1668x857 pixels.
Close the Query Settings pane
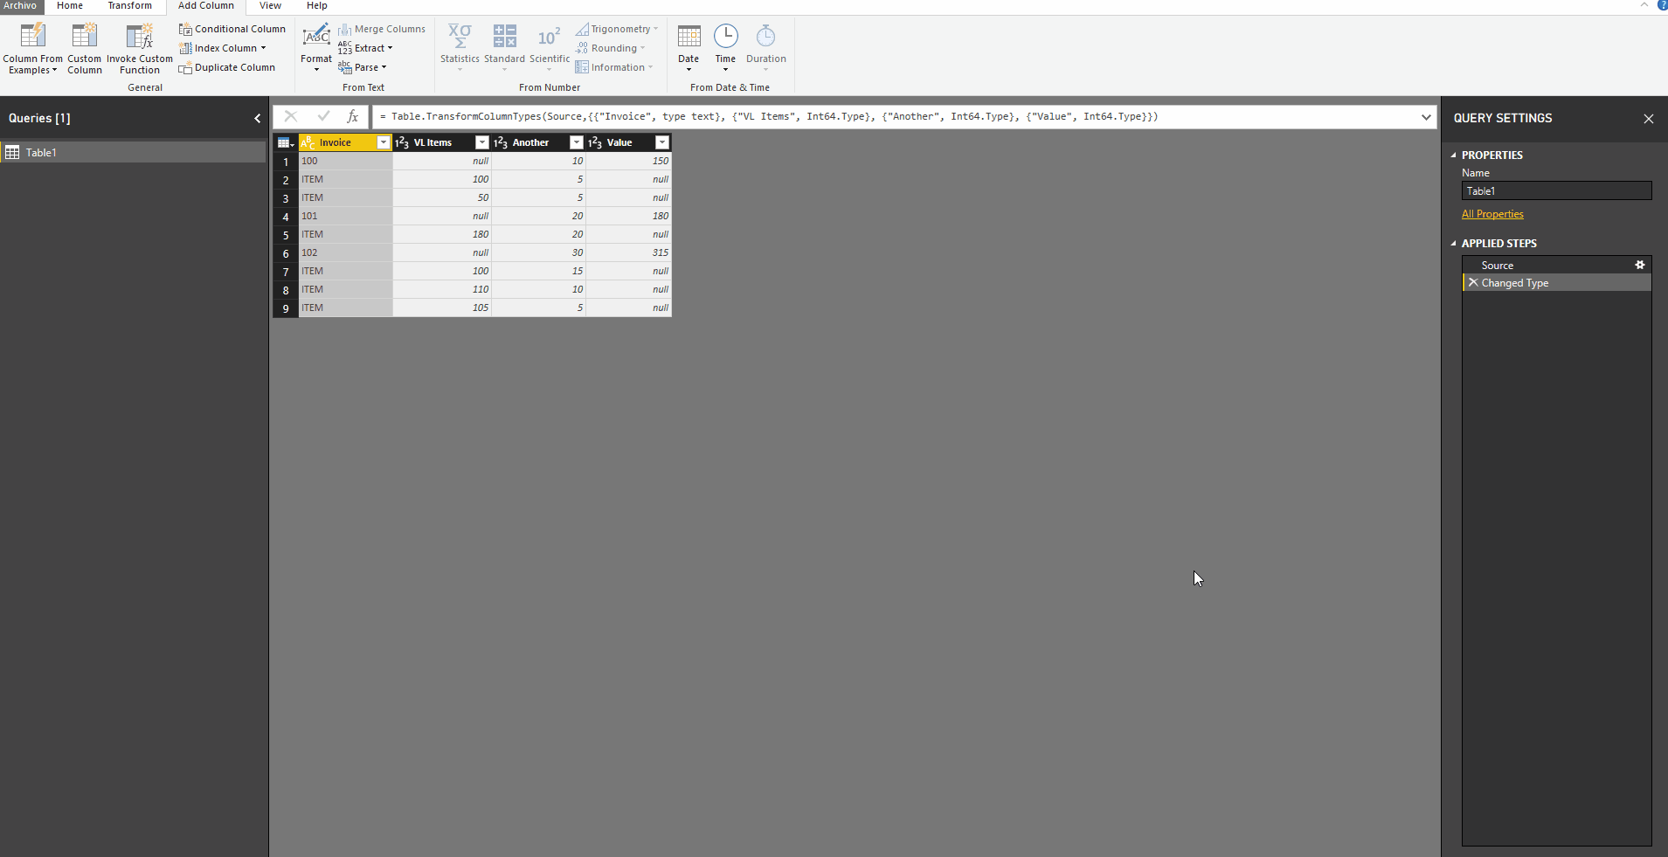coord(1648,119)
